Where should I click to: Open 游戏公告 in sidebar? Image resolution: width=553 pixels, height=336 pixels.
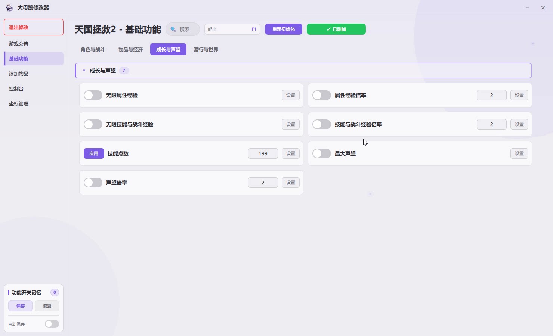pos(34,44)
